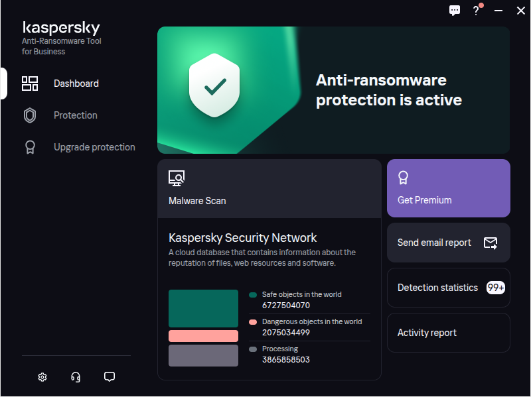531x397 pixels.
Task: Click dangerous objects count 2075034499
Action: click(x=286, y=333)
